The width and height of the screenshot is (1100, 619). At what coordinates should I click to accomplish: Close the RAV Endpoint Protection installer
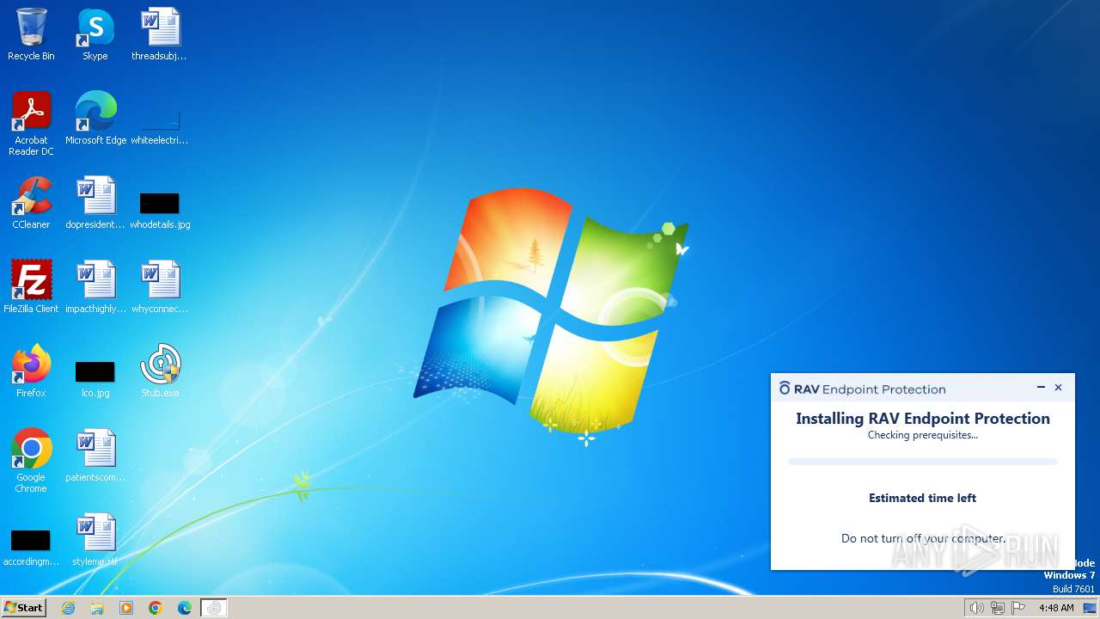1059,388
